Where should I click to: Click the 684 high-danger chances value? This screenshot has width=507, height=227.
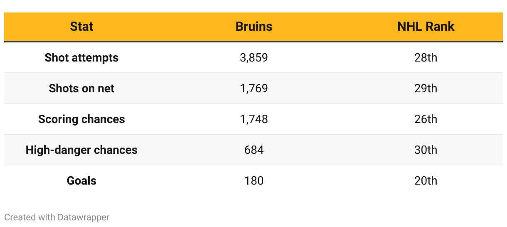click(254, 150)
